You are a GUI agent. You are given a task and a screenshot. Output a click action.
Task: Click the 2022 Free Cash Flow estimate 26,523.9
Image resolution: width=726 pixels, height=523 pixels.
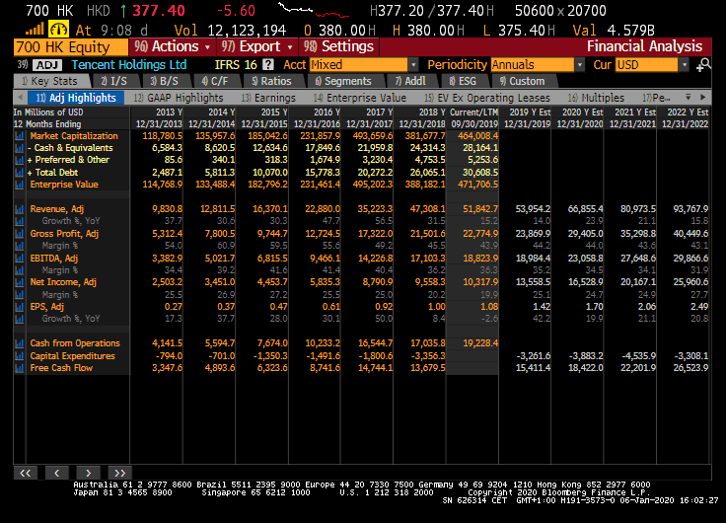(690, 368)
